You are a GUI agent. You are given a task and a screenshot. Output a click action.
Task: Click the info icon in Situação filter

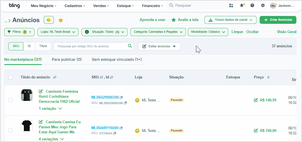(x=87, y=32)
